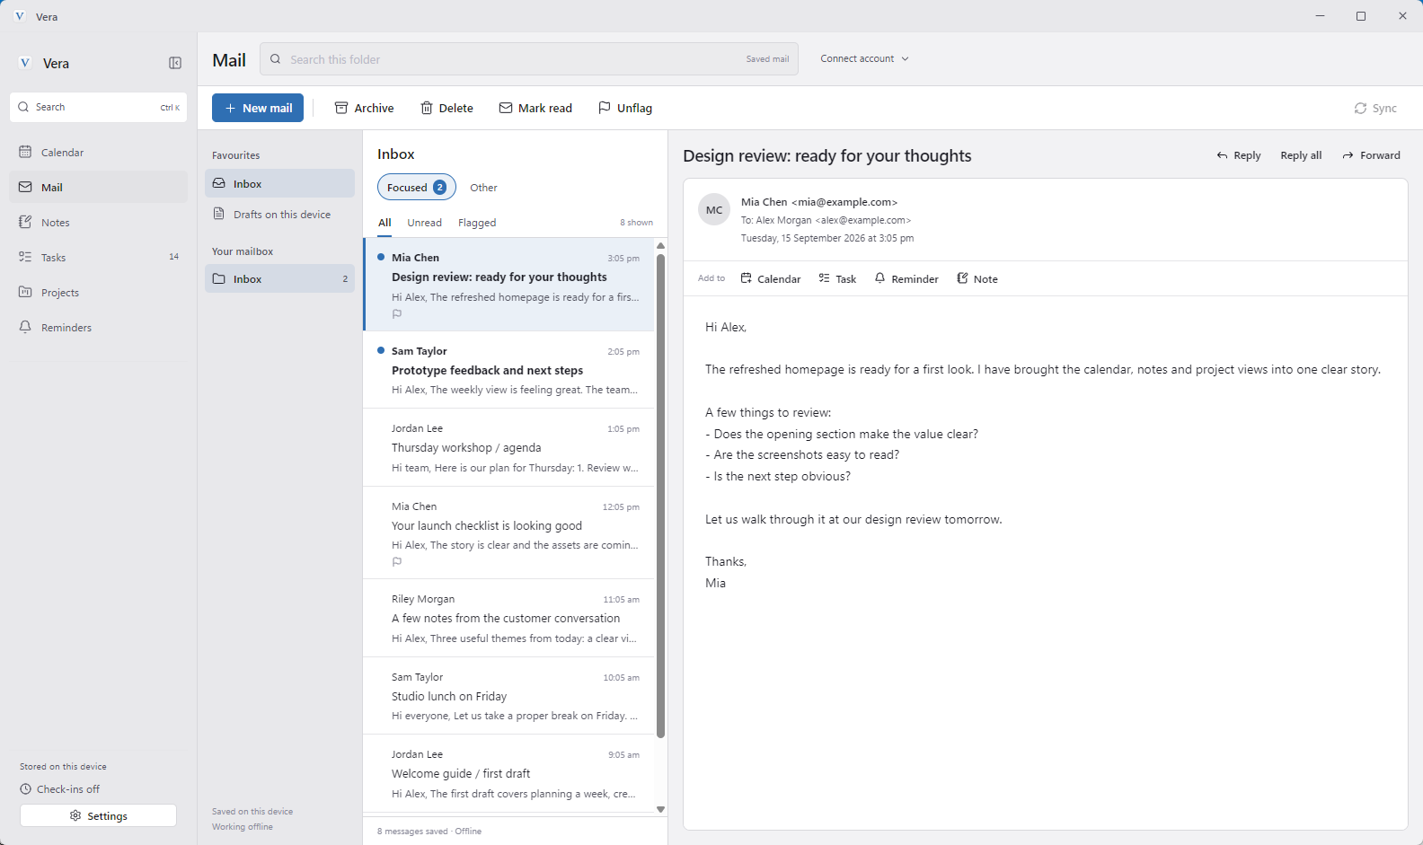Reply to Mia Chen's email

1238,155
